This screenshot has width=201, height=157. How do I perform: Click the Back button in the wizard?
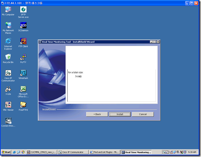97,114
